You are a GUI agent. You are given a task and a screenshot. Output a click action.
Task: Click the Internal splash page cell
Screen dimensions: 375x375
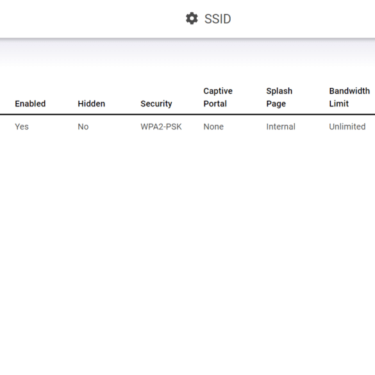[x=281, y=126]
